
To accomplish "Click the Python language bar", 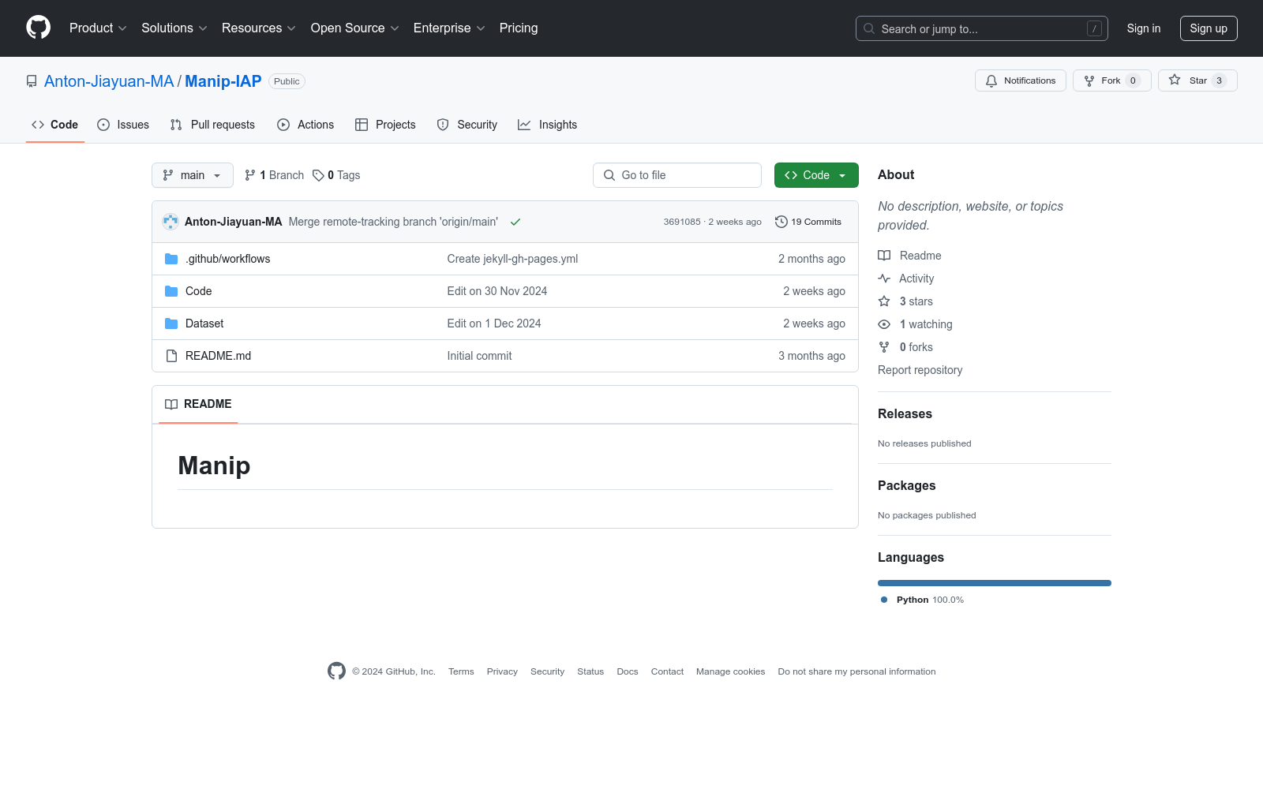I will [995, 583].
